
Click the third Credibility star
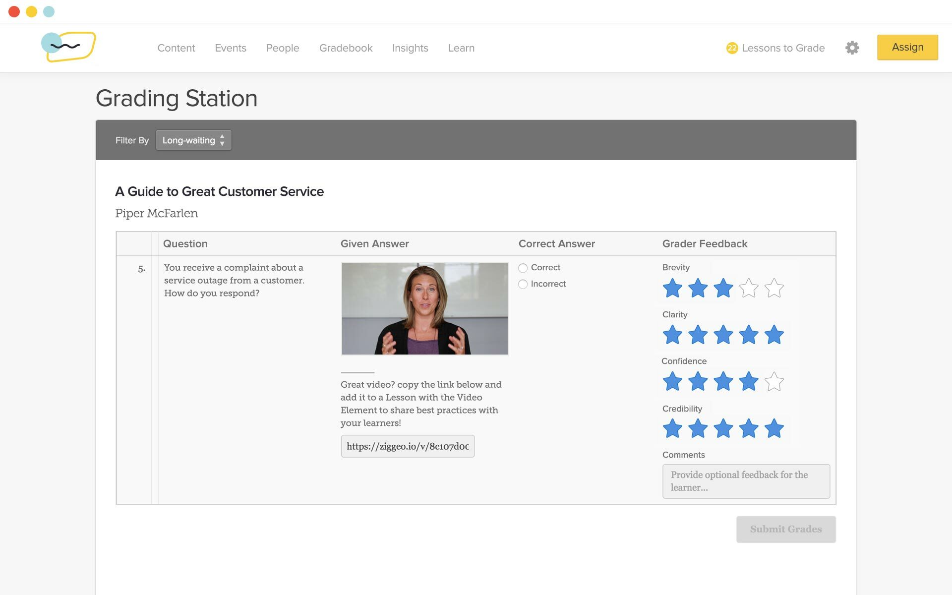(x=723, y=429)
